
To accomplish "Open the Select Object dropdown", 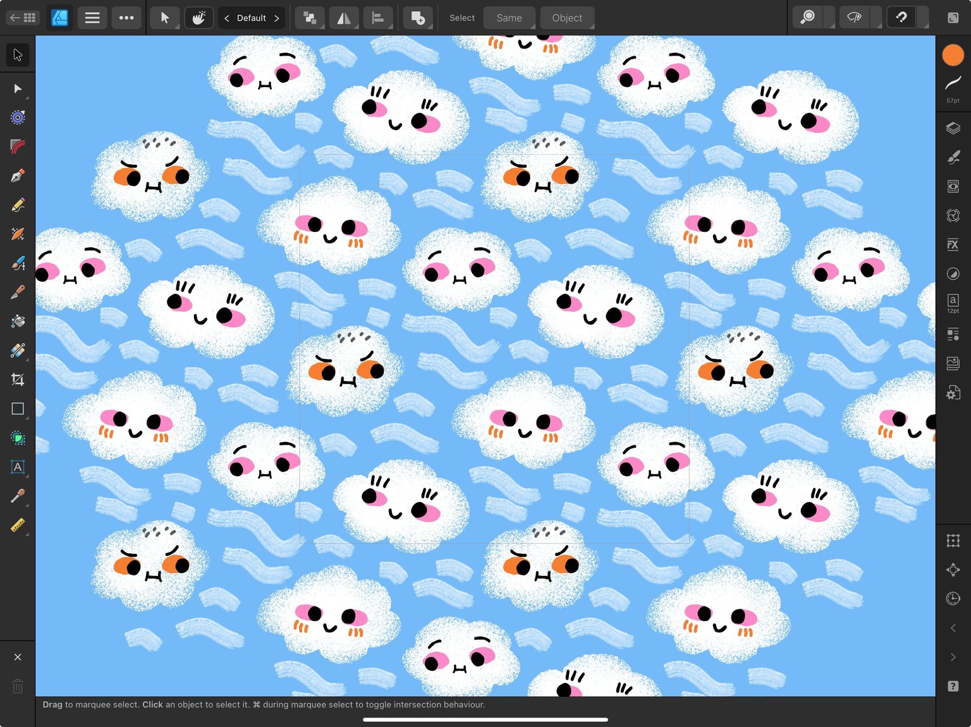I will [x=567, y=18].
